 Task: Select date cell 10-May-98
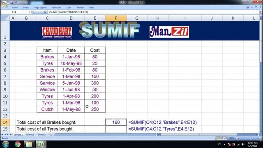click(71, 63)
